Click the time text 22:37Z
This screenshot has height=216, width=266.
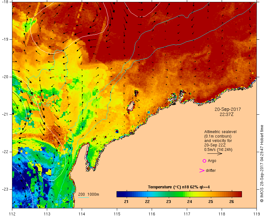[226, 114]
